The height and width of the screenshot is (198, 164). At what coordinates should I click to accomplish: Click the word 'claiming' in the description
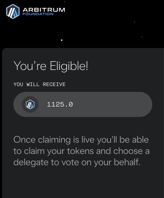tap(54, 140)
